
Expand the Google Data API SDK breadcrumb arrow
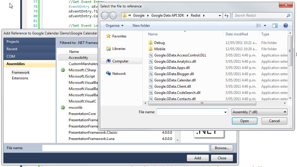click(x=188, y=15)
